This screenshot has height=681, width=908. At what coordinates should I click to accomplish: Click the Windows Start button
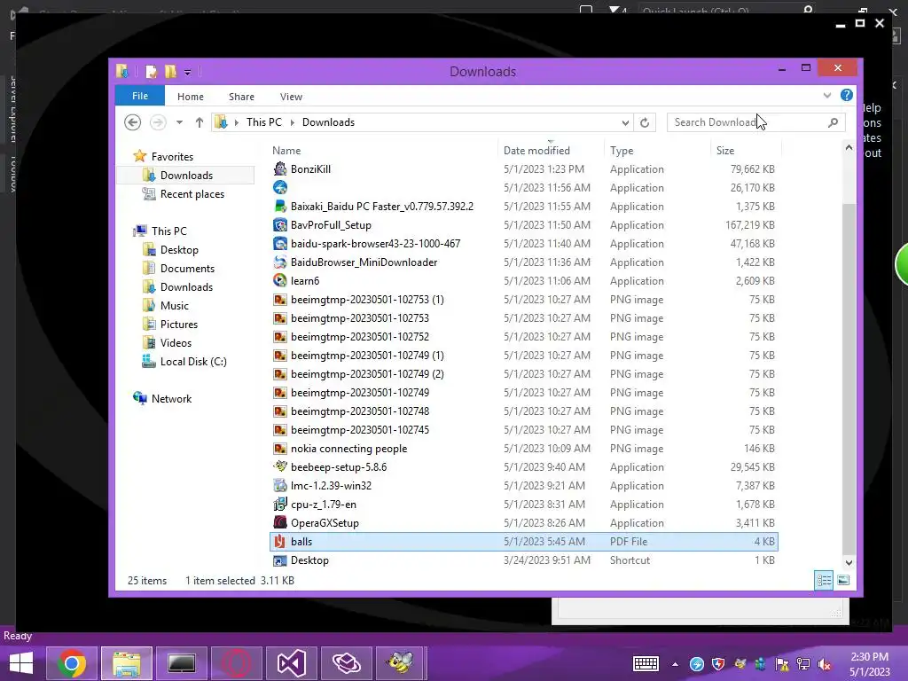tap(21, 663)
